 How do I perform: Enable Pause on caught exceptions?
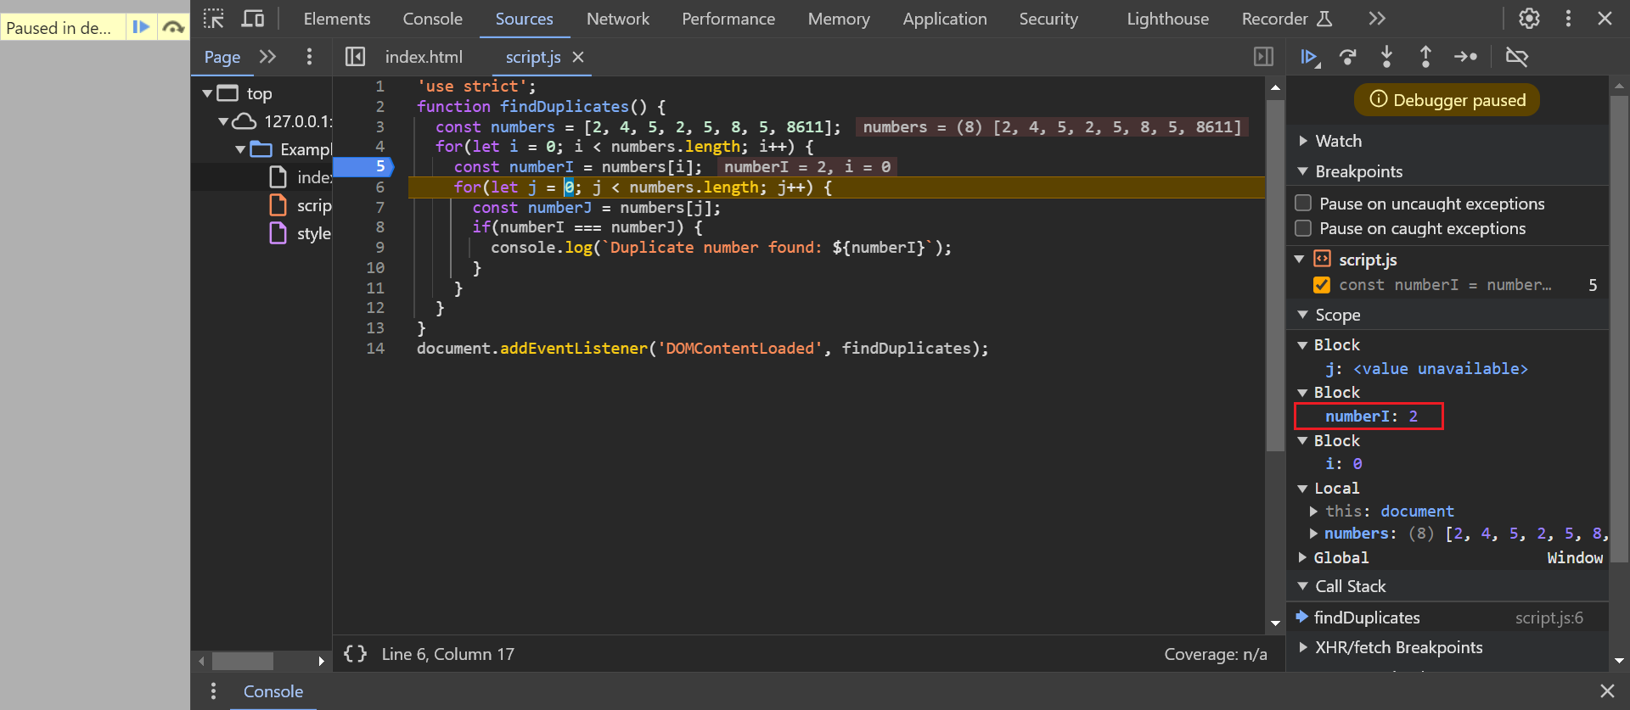(1303, 228)
